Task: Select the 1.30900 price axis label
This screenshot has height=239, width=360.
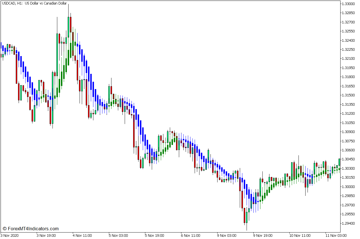Action: (348, 132)
